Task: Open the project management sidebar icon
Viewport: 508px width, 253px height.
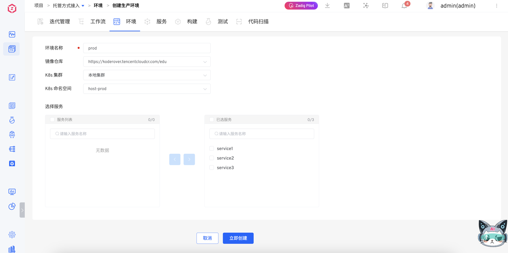Action: point(12,49)
